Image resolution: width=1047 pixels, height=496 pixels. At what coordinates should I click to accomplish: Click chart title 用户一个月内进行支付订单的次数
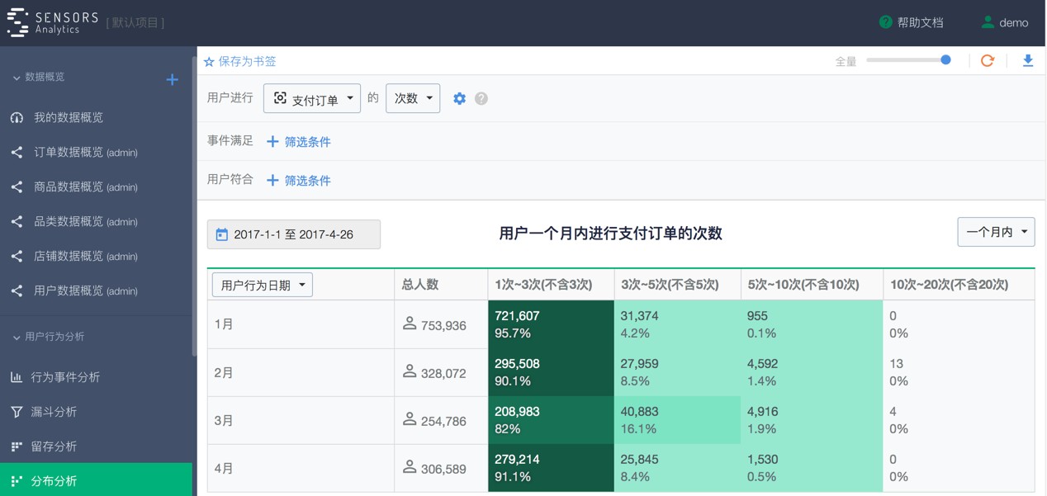611,234
